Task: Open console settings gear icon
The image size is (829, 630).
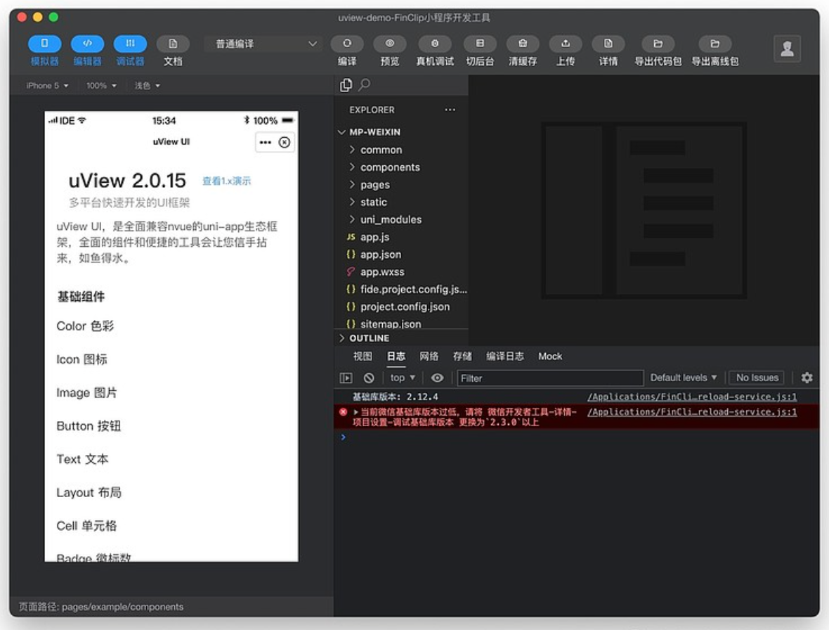Action: [x=807, y=378]
